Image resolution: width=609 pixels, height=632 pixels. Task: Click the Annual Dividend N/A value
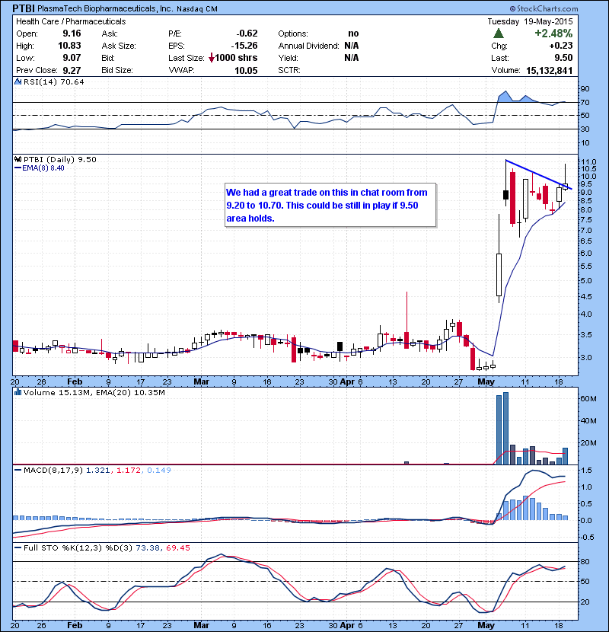[352, 46]
